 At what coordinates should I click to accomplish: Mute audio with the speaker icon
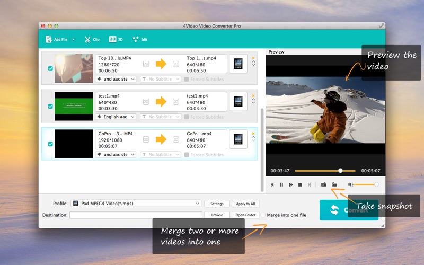(350, 184)
